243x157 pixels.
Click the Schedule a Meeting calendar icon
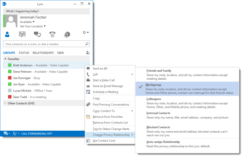pyautogui.click(x=88, y=92)
